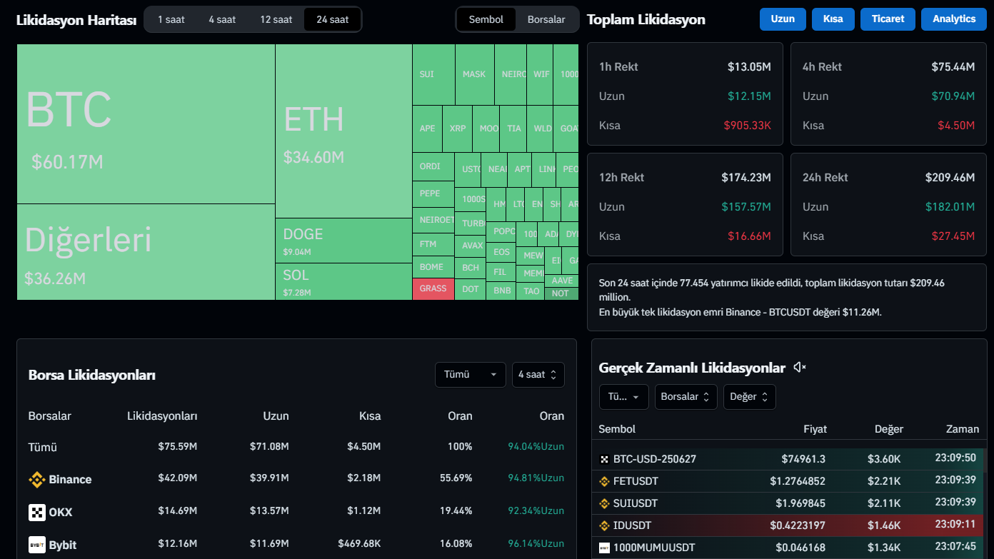Click Binance icon beside FETUSDT row

click(x=605, y=481)
